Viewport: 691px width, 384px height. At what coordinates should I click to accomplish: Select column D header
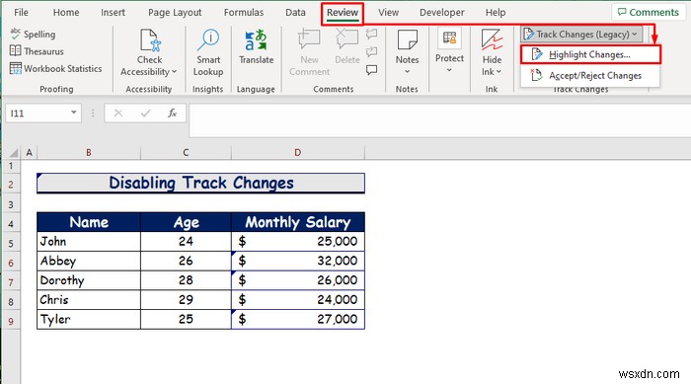pyautogui.click(x=298, y=153)
